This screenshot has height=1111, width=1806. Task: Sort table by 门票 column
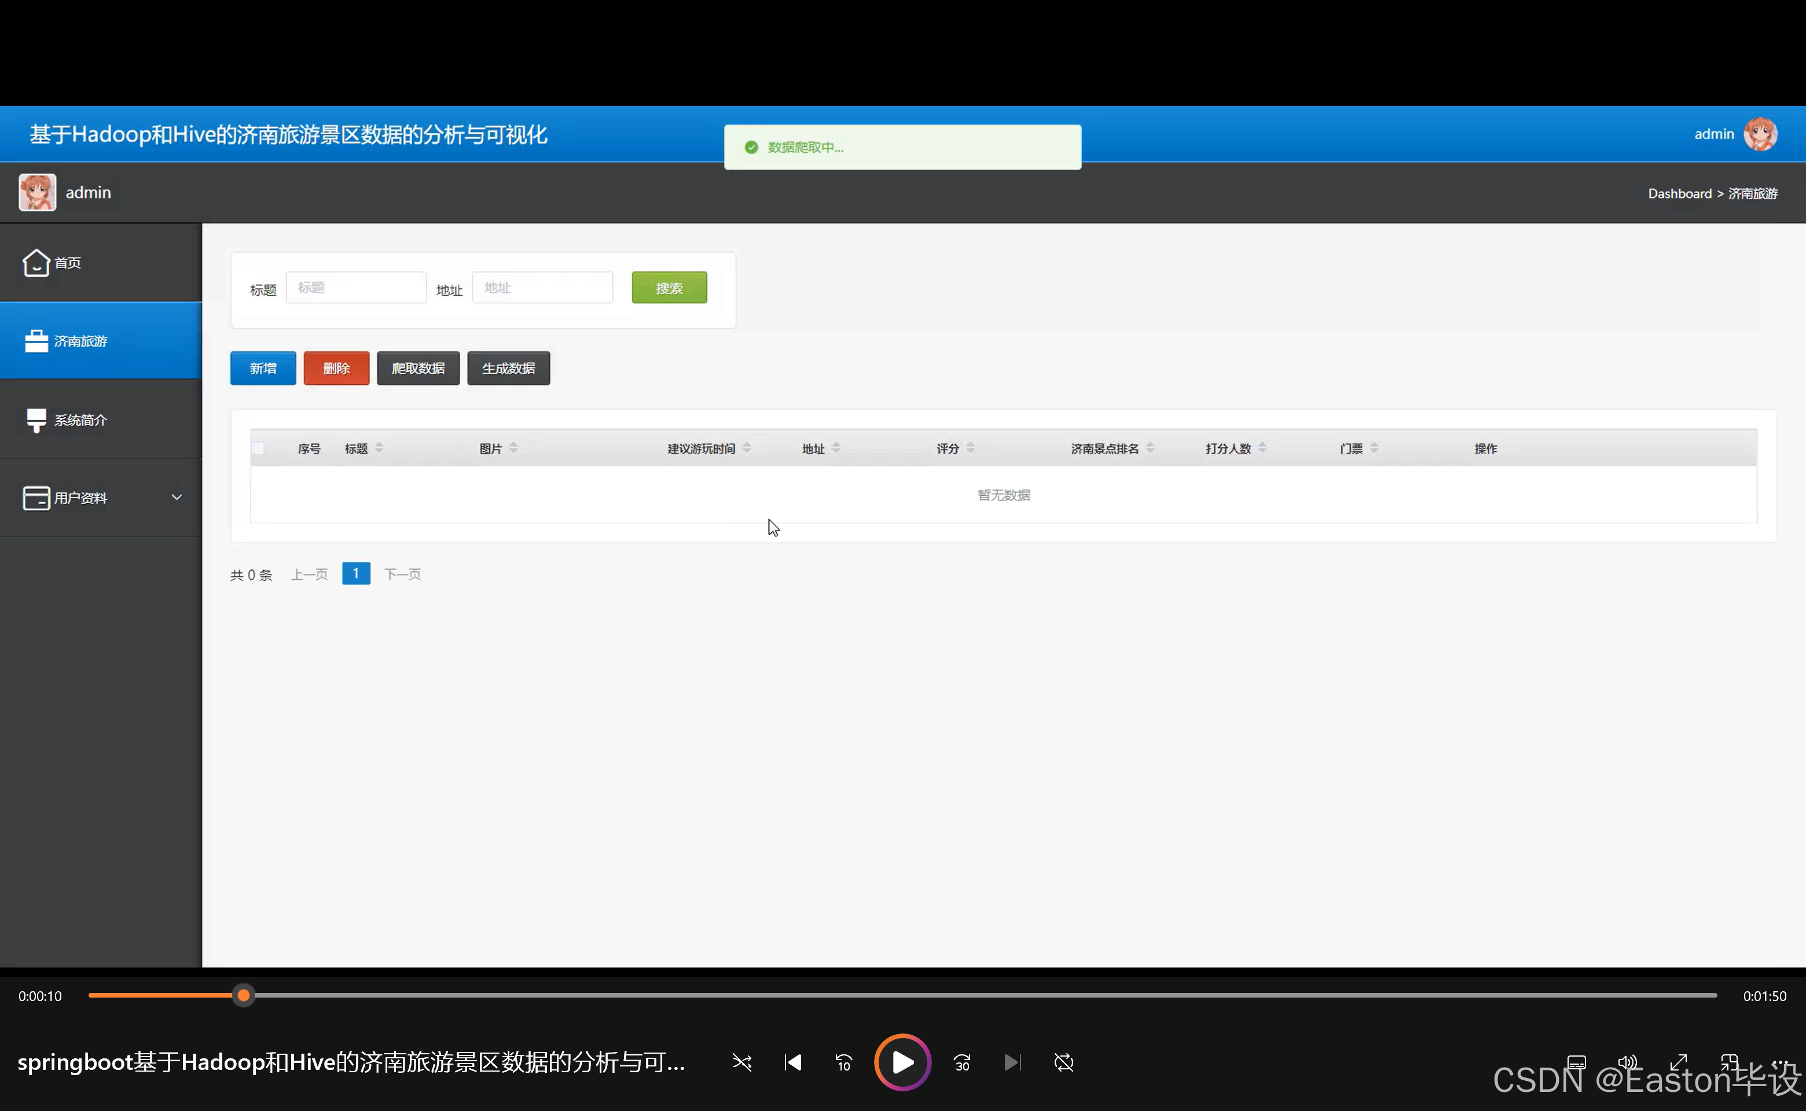[1374, 447]
